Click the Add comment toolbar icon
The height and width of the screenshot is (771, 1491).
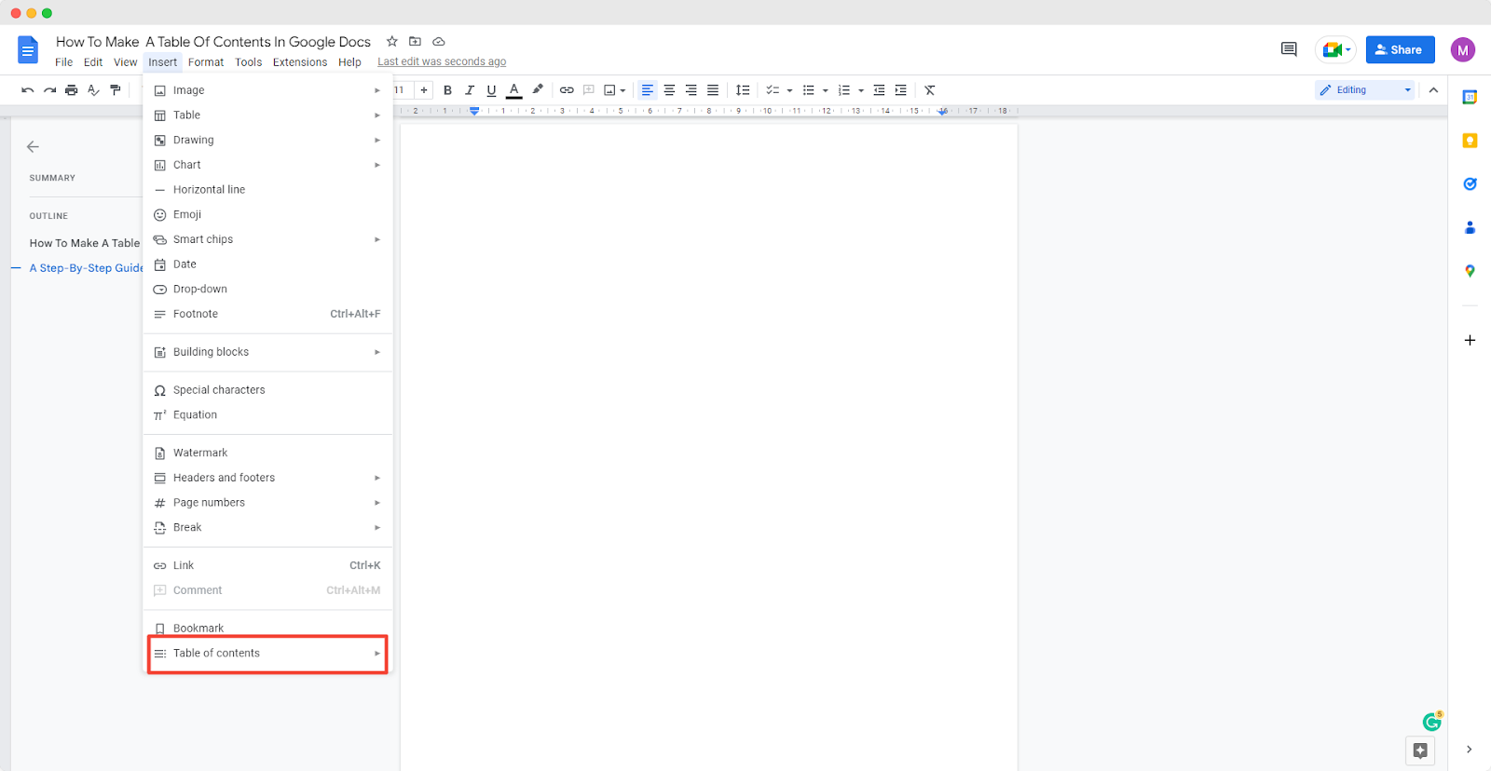[x=589, y=90]
